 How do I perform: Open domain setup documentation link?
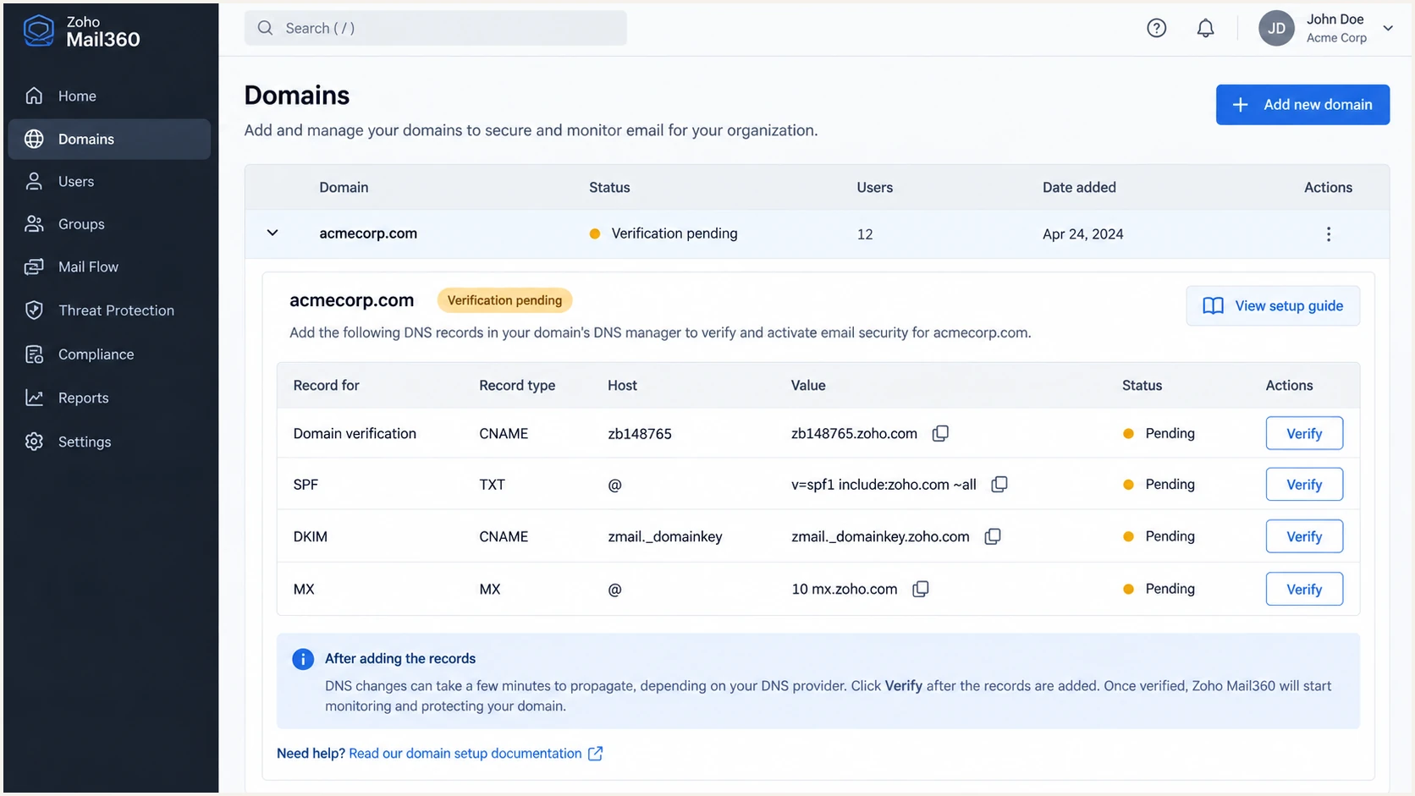point(465,753)
